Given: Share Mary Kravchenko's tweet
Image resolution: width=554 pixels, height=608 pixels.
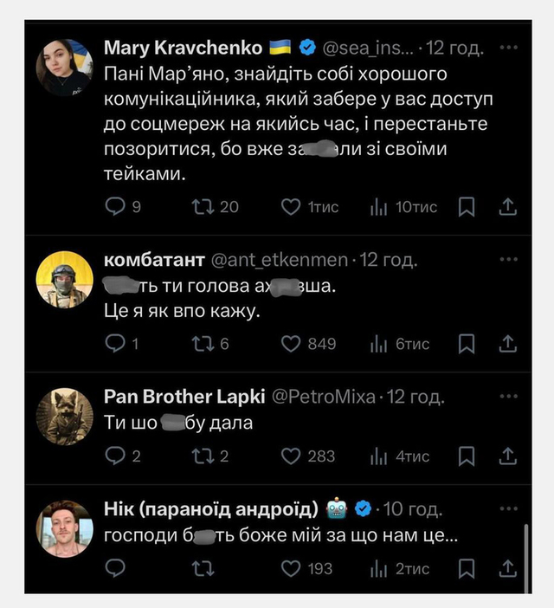Looking at the screenshot, I should [508, 207].
